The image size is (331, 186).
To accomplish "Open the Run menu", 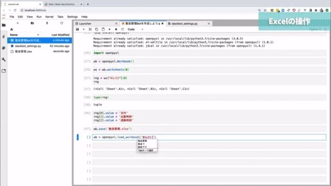I will coord(39,17).
